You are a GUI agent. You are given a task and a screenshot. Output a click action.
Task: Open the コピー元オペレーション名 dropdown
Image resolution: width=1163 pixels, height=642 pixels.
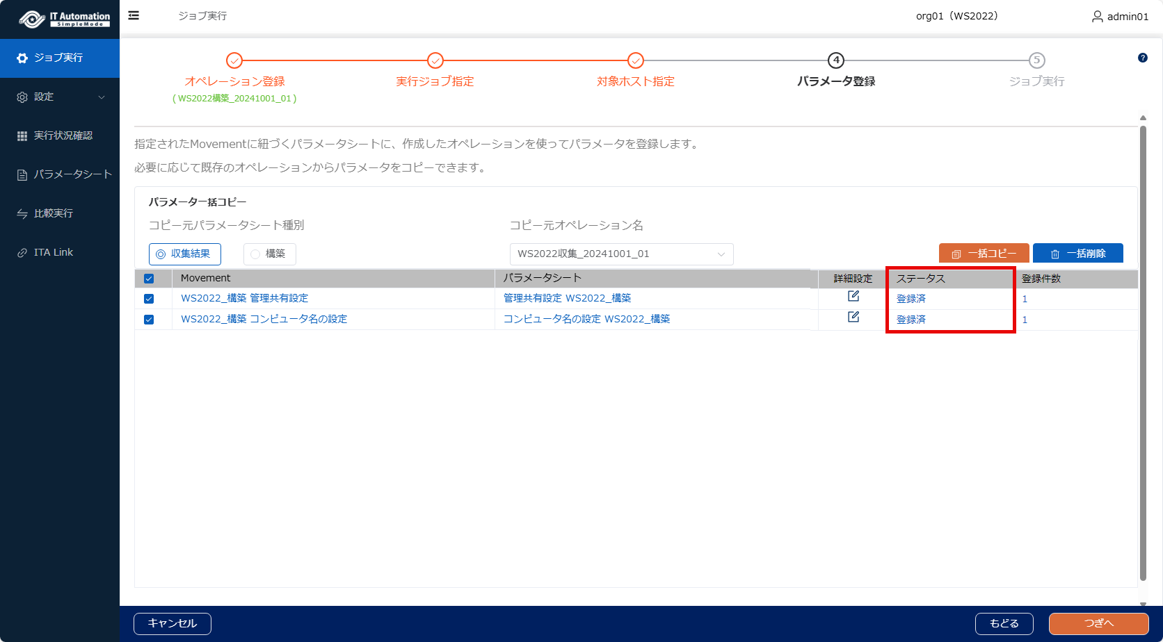[621, 254]
